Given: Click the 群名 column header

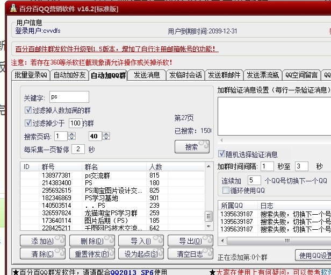Looking at the screenshot, I should [x=114, y=167].
